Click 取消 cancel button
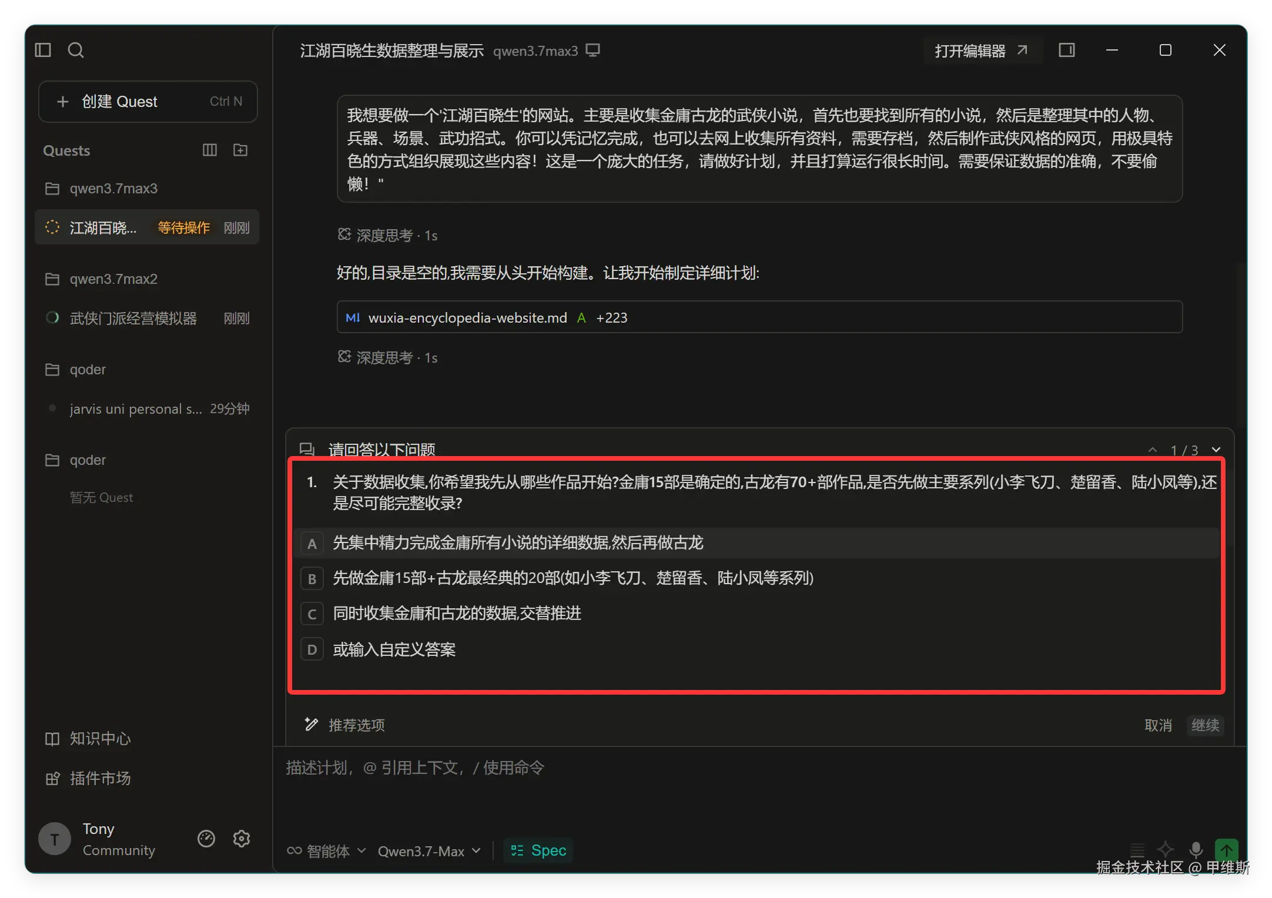The height and width of the screenshot is (898, 1272). [1158, 725]
